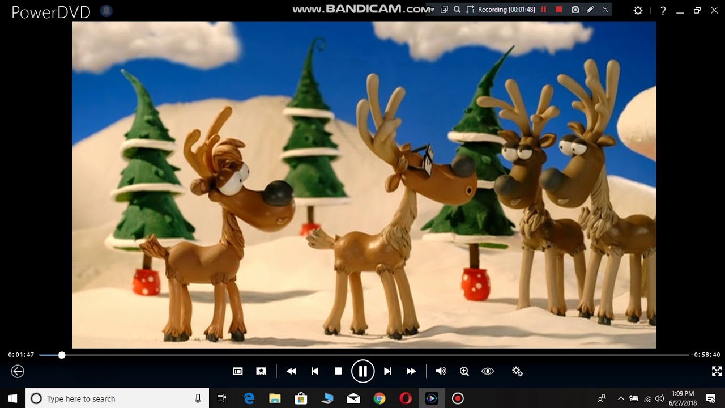This screenshot has height=408, width=725.
Task: Go back with the circled arrow
Action: click(18, 371)
